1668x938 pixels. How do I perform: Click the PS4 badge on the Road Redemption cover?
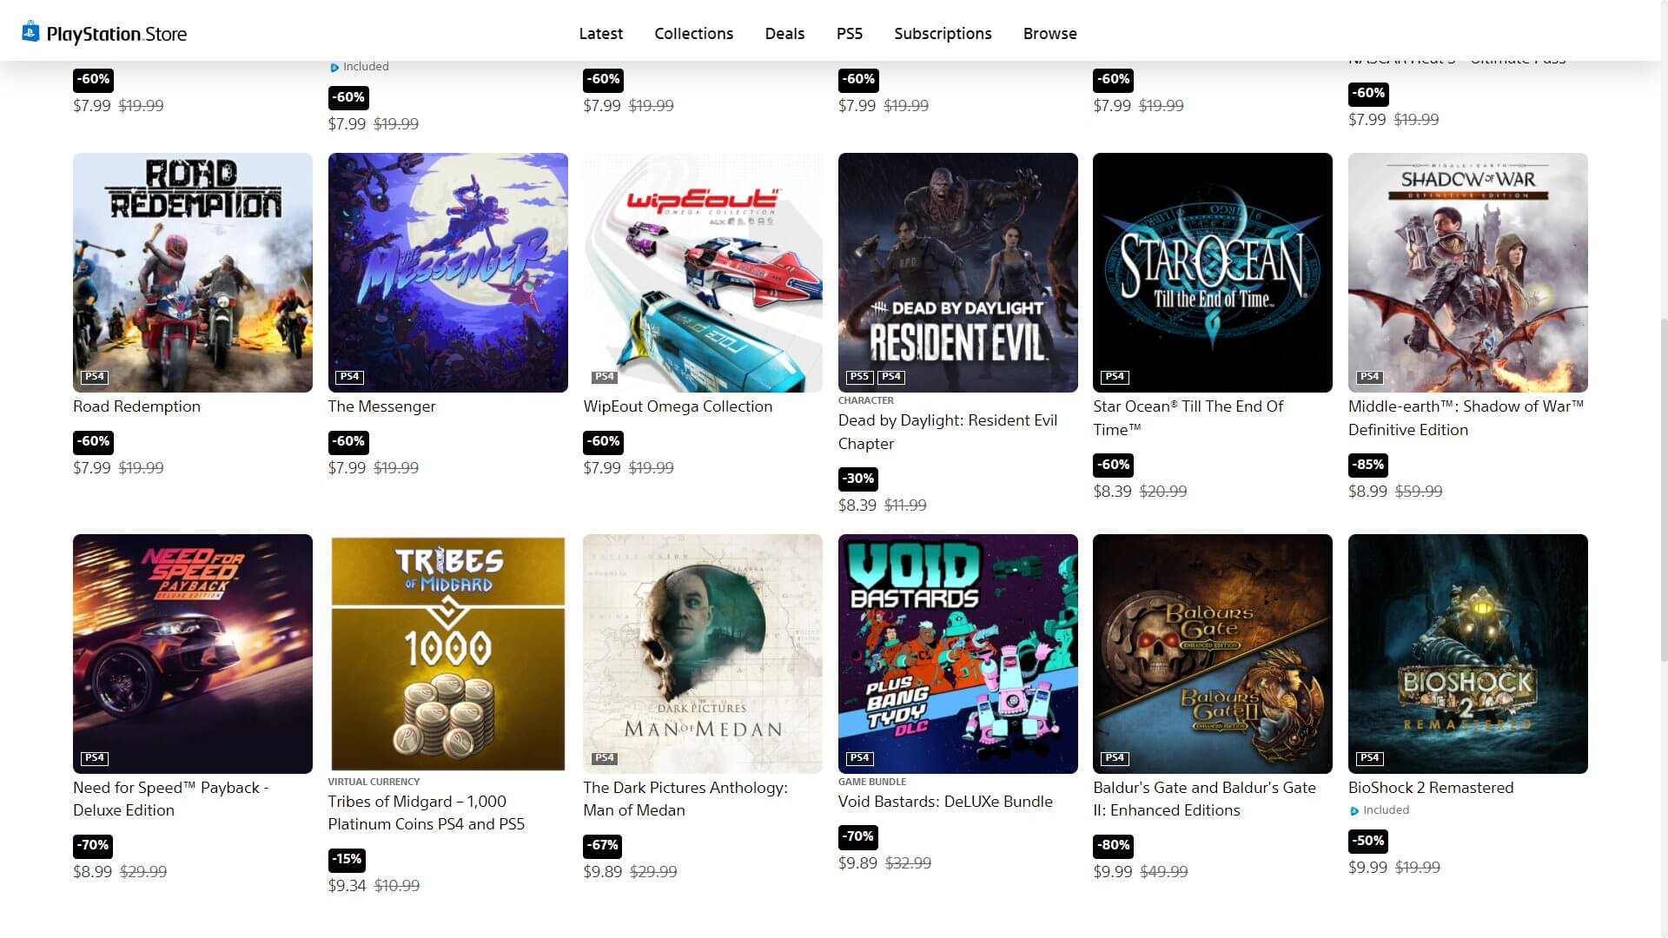click(x=95, y=377)
